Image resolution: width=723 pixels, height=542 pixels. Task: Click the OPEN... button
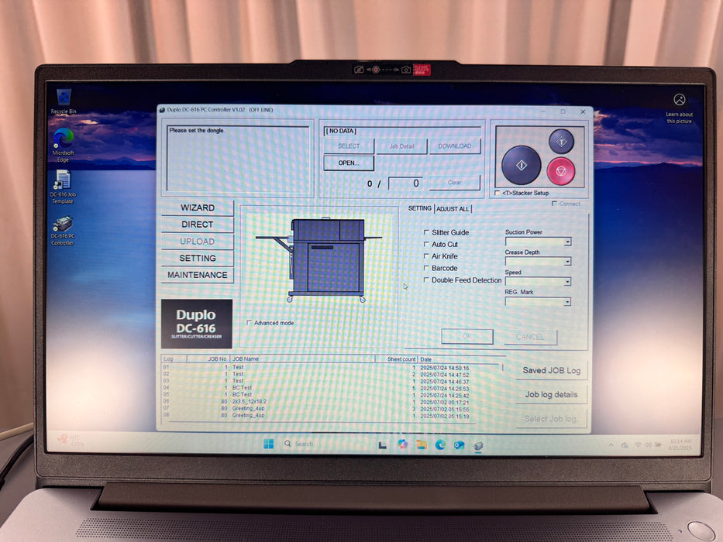(349, 163)
